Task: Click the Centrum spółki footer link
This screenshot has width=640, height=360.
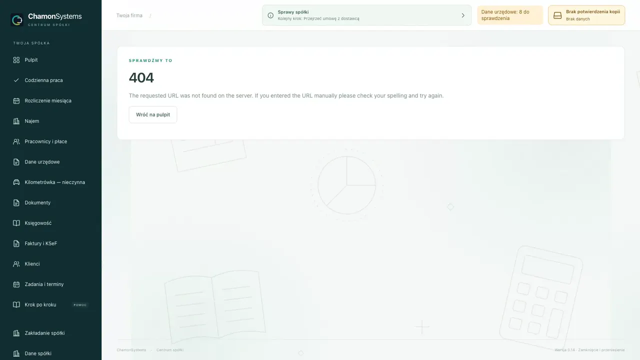Action: [x=170, y=350]
